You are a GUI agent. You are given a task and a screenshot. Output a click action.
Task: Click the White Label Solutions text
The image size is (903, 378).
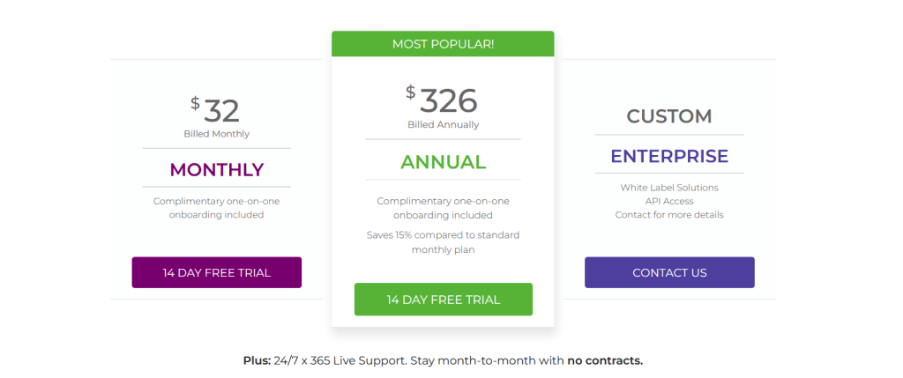[669, 188]
